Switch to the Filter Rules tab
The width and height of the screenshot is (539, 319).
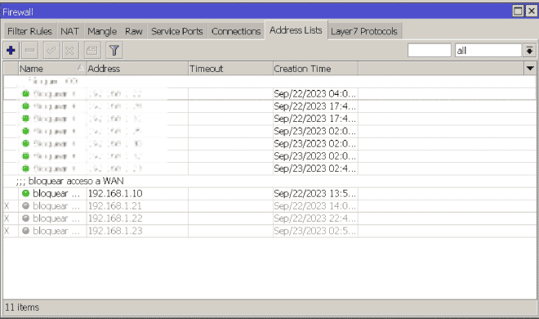click(x=29, y=31)
